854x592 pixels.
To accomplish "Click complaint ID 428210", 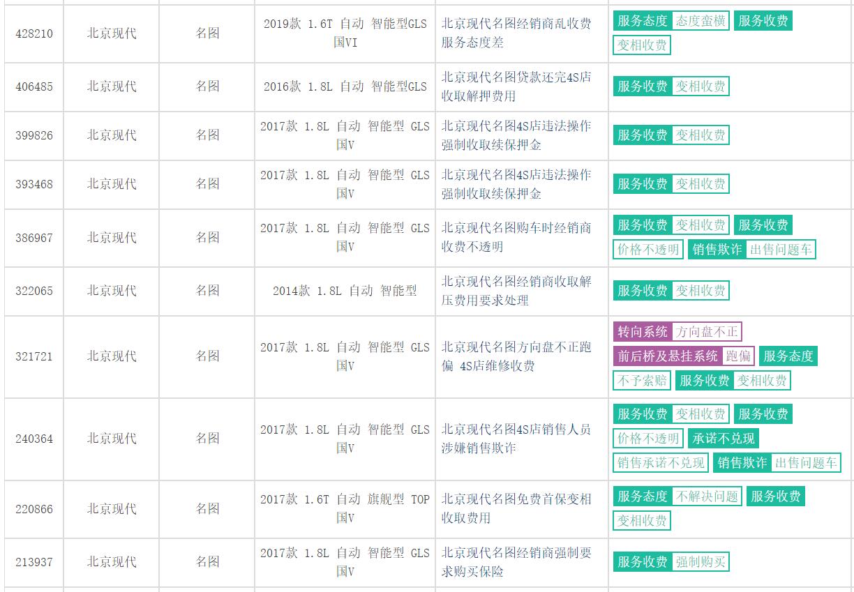I will (34, 33).
